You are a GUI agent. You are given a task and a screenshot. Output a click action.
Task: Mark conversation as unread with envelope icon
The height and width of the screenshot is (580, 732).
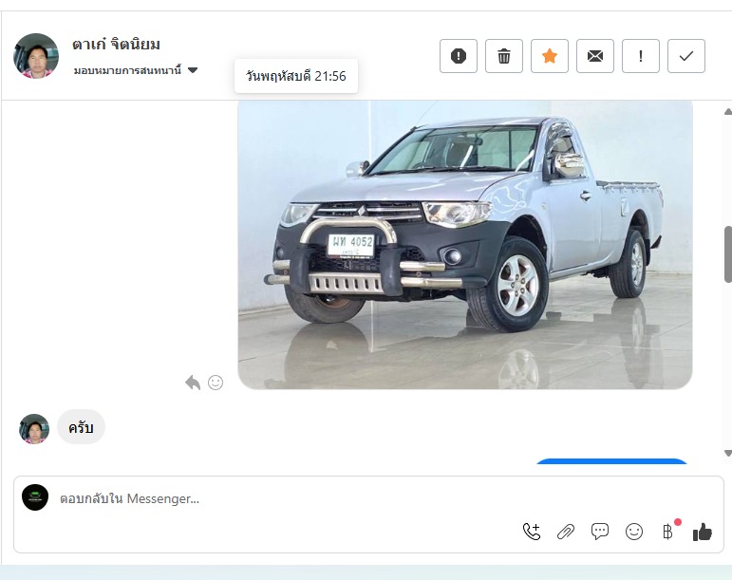click(x=594, y=56)
